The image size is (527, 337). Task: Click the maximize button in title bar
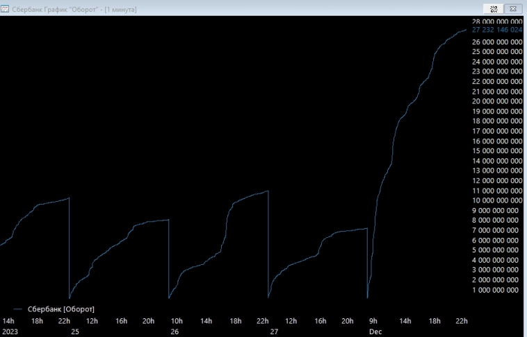(493, 10)
